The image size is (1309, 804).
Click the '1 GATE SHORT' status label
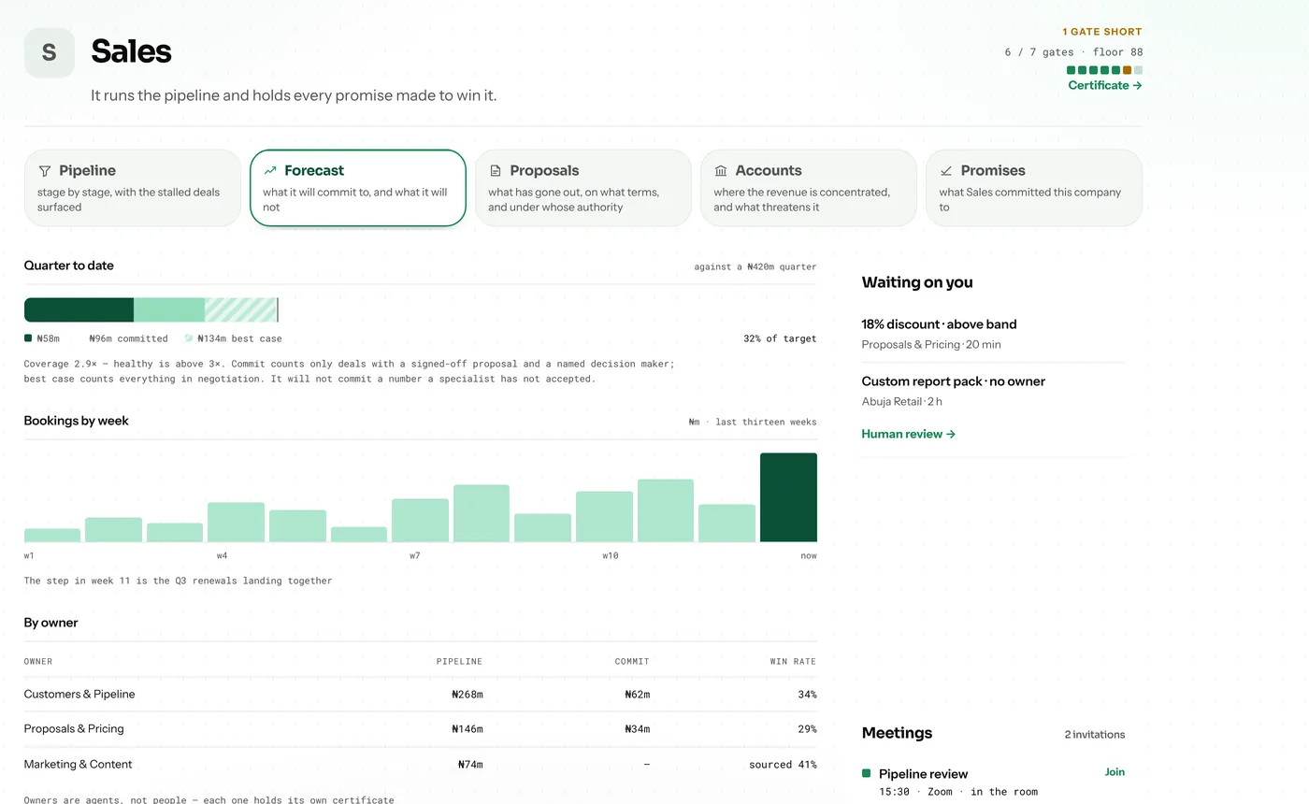point(1102,32)
